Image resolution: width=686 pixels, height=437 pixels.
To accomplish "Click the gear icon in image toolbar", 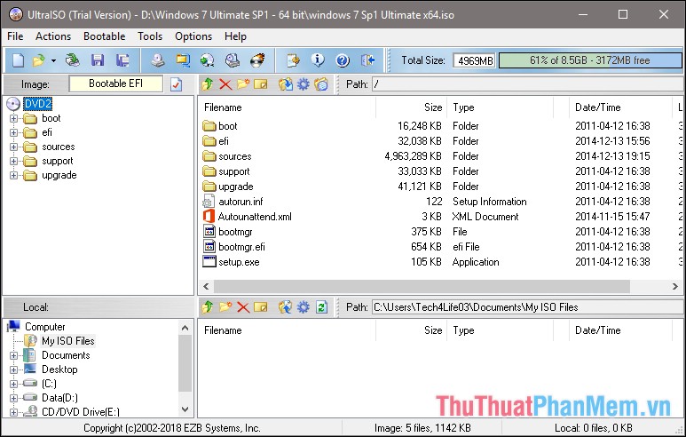I will coord(304,83).
